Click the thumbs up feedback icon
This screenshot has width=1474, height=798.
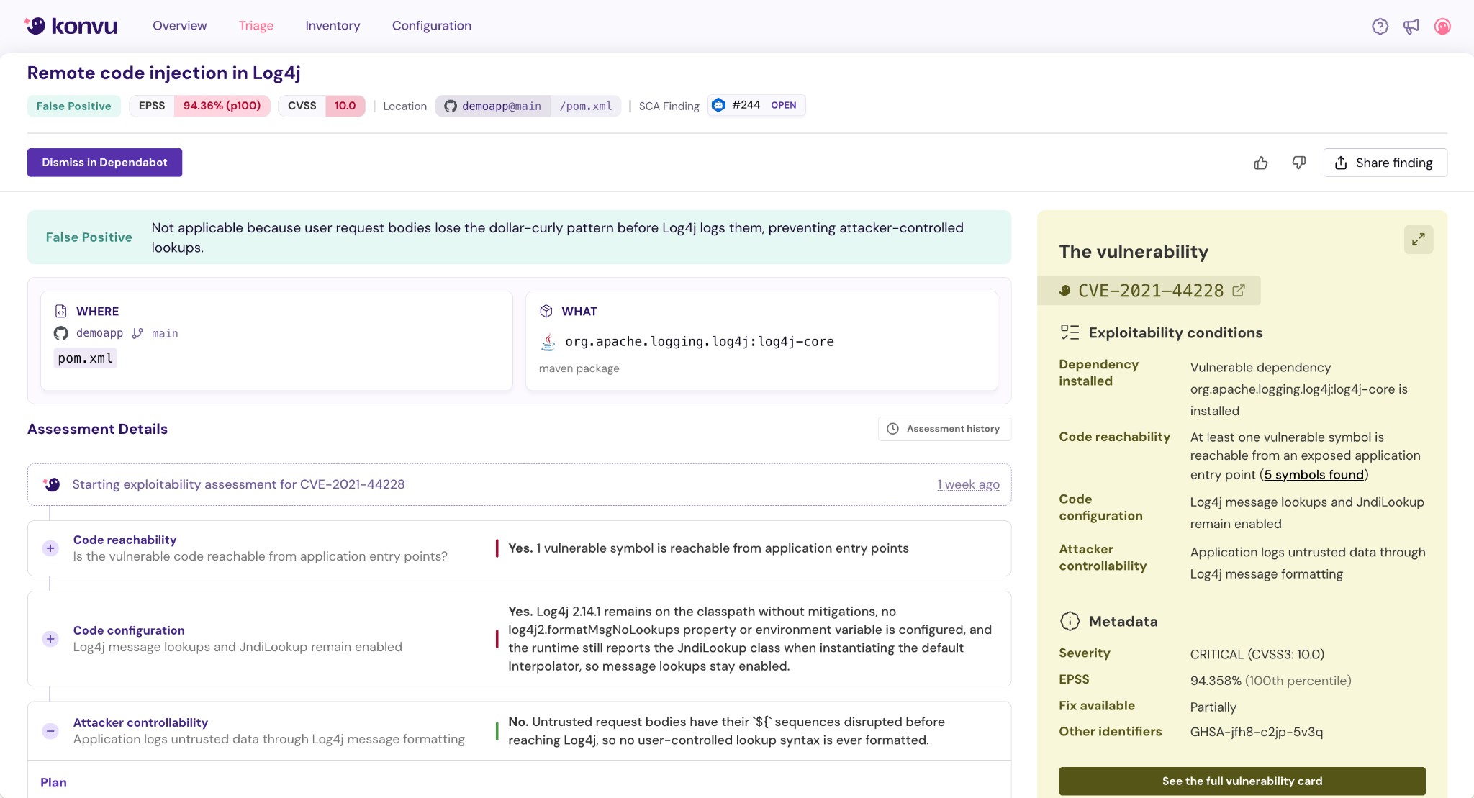pos(1260,163)
